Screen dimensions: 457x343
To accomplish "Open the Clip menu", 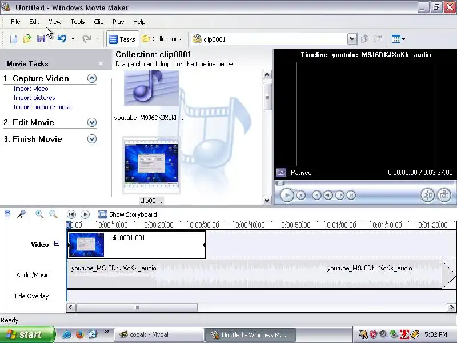I will click(x=99, y=22).
